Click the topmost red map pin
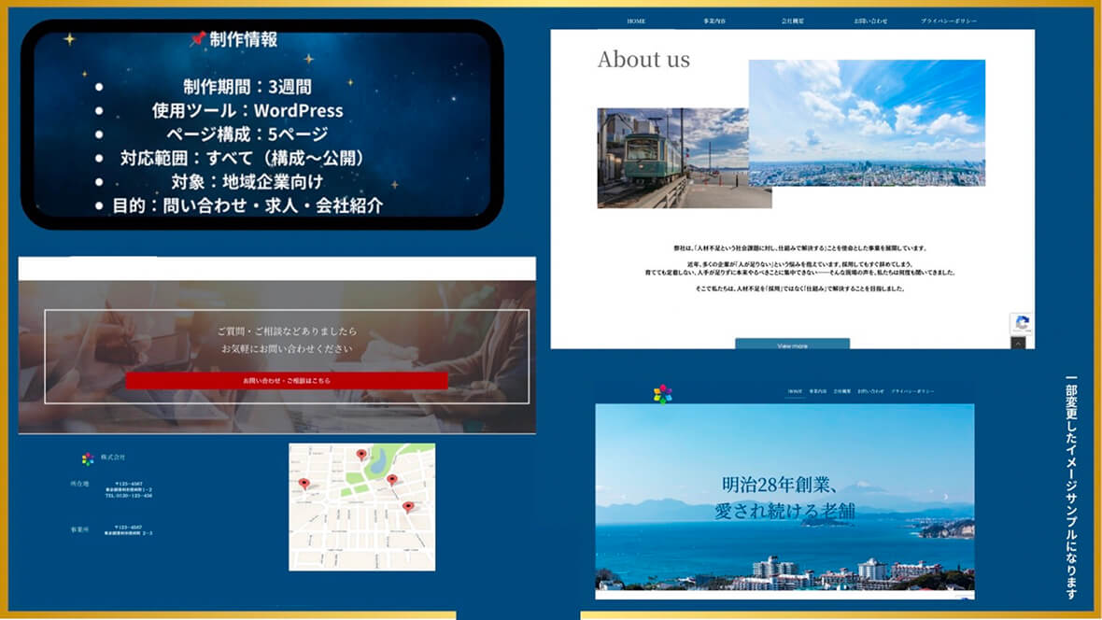1102x620 pixels. (361, 455)
